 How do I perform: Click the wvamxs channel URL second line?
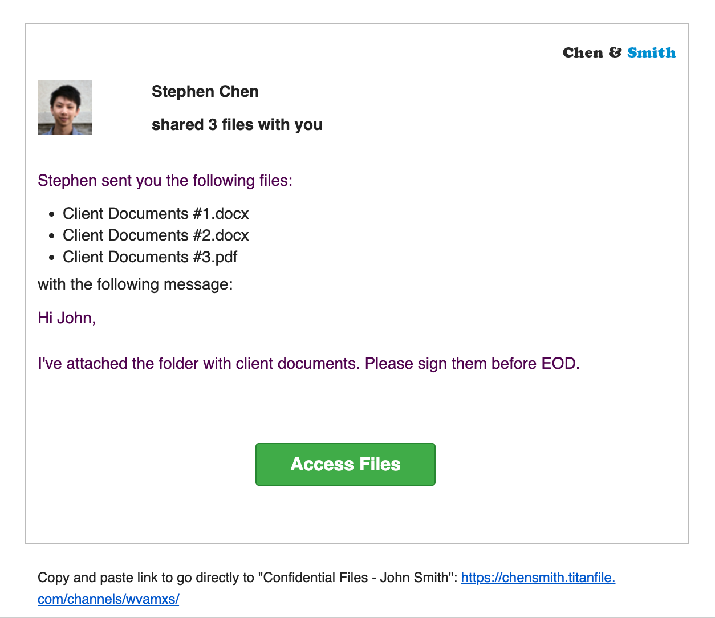click(x=108, y=599)
